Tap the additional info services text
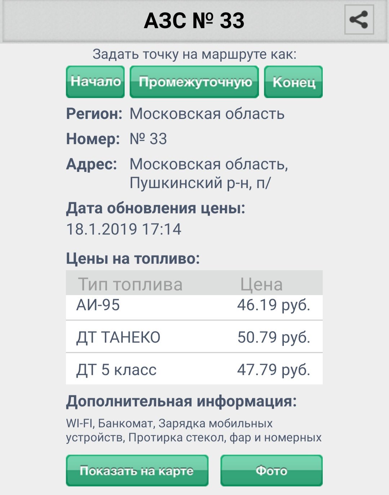 click(194, 431)
